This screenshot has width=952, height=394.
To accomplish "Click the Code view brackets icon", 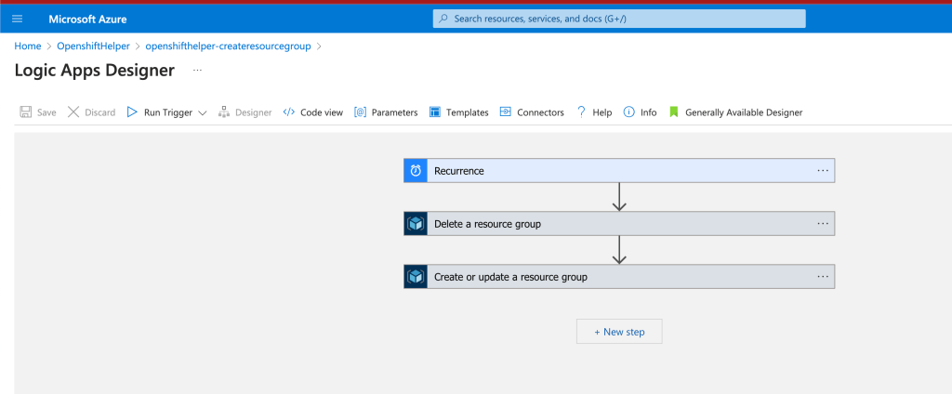I will click(289, 112).
